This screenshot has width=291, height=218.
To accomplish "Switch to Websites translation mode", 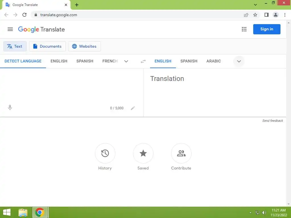I will (x=84, y=46).
